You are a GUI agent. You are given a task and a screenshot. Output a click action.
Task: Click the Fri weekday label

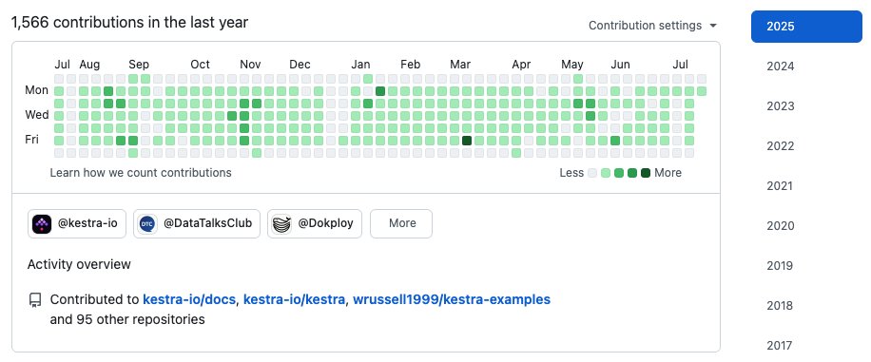click(31, 140)
